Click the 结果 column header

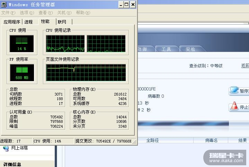coord(242,140)
